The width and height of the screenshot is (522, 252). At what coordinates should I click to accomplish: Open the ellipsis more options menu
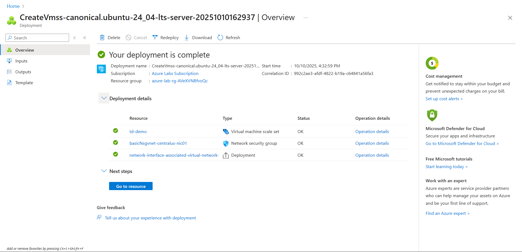click(306, 18)
